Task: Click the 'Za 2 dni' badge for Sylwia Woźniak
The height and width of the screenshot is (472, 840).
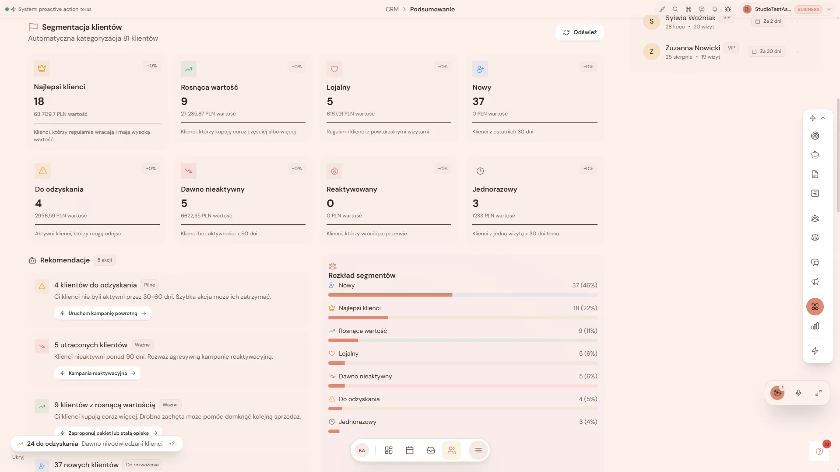Action: click(x=768, y=21)
